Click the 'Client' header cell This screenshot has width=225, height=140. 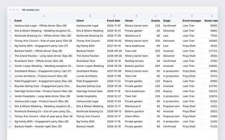pos(90,21)
